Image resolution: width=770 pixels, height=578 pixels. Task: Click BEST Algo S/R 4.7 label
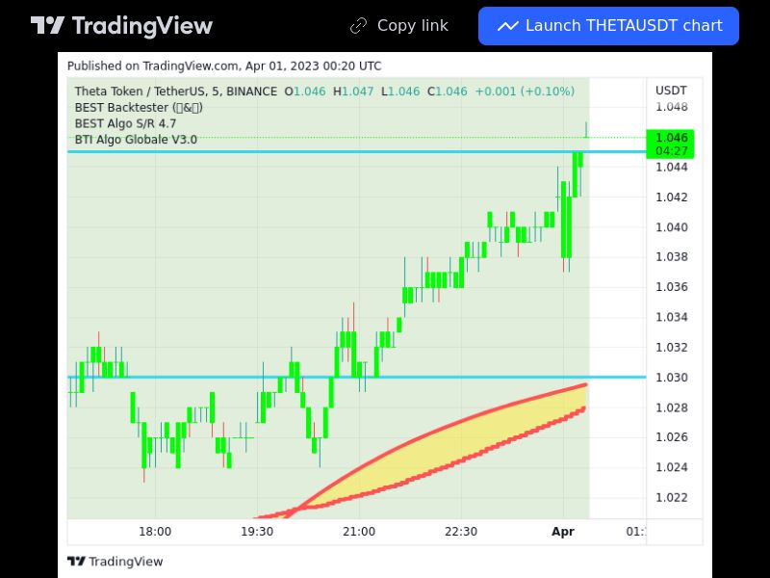coord(125,123)
